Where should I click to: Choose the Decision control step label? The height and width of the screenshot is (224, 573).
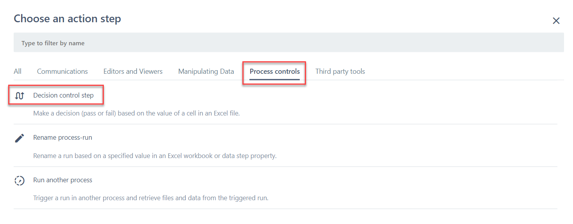click(x=63, y=95)
